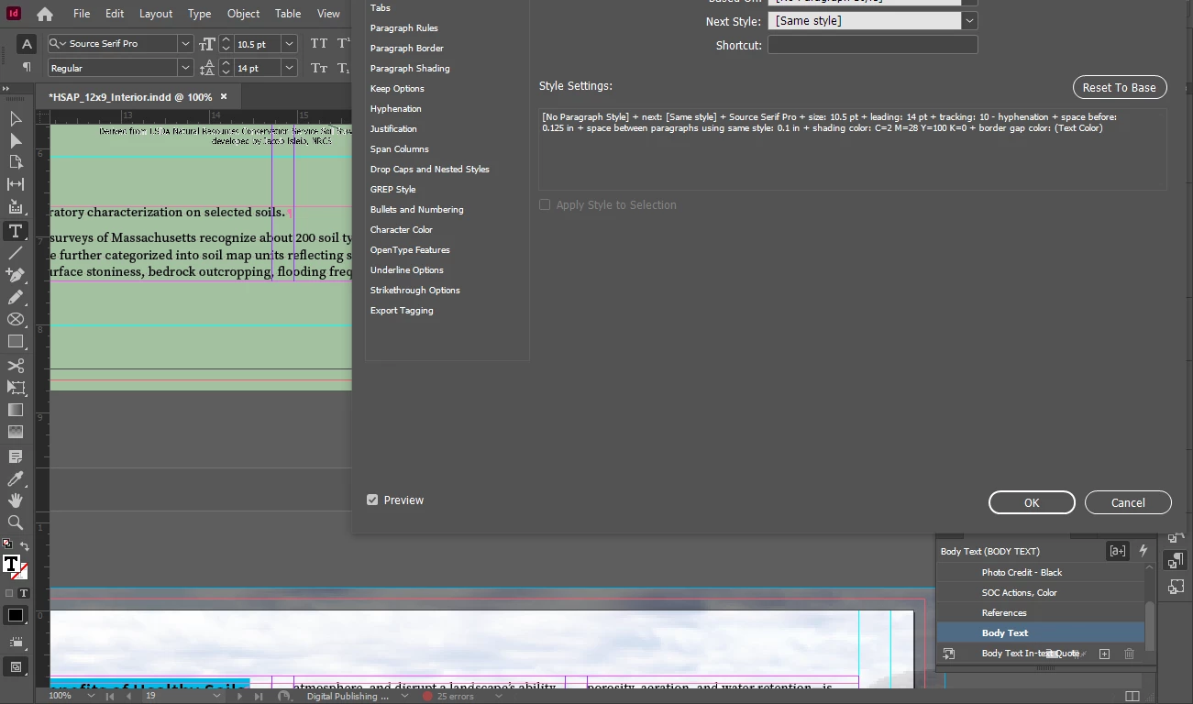Click the OK button
The height and width of the screenshot is (704, 1193).
click(1032, 502)
